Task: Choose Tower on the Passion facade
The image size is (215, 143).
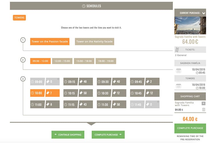Action: 50,41
